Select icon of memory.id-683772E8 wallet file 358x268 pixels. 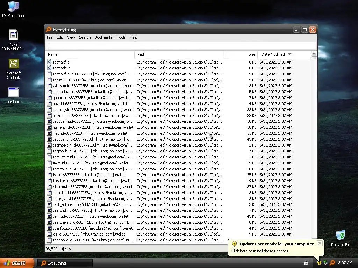pyautogui.click(x=49, y=109)
